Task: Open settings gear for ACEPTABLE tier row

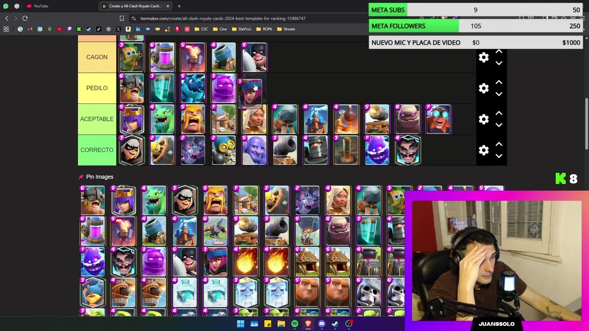Action: pyautogui.click(x=484, y=119)
